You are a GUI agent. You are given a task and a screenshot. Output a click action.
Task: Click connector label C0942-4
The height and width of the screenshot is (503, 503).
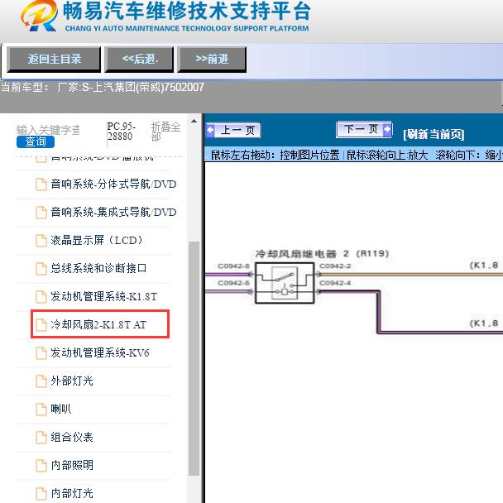tap(335, 283)
